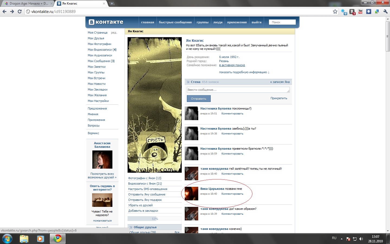Image resolution: width=390 pixels, height=244 pixels.
Task: Open главная in the top menu
Action: [148, 22]
